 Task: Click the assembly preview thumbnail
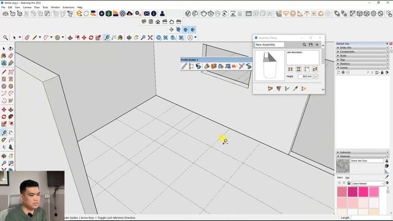click(270, 66)
